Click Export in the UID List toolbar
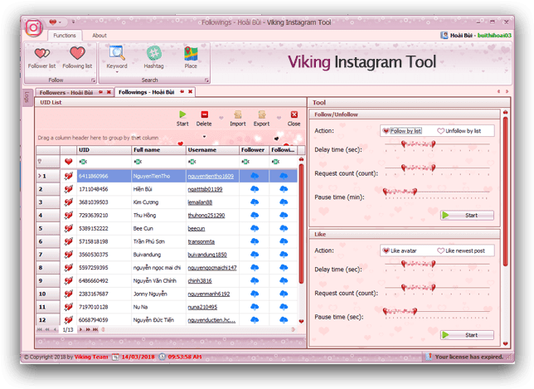This screenshot has height=389, width=534. pos(261,119)
